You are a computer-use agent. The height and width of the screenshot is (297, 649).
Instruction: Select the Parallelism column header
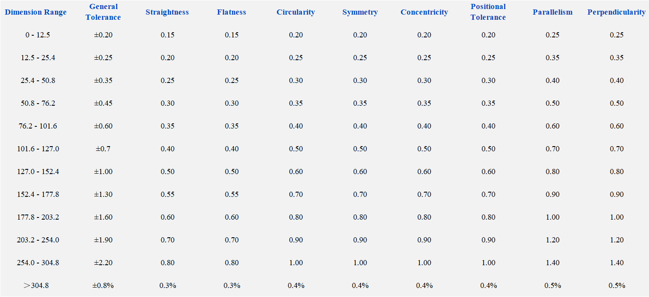coord(553,12)
